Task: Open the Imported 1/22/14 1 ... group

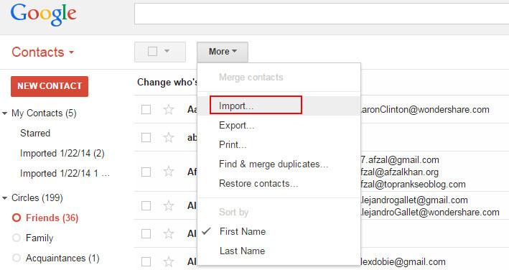Action: tap(65, 173)
